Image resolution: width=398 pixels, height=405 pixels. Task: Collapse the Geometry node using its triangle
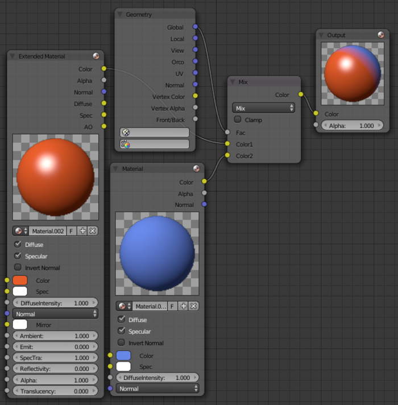pos(120,14)
